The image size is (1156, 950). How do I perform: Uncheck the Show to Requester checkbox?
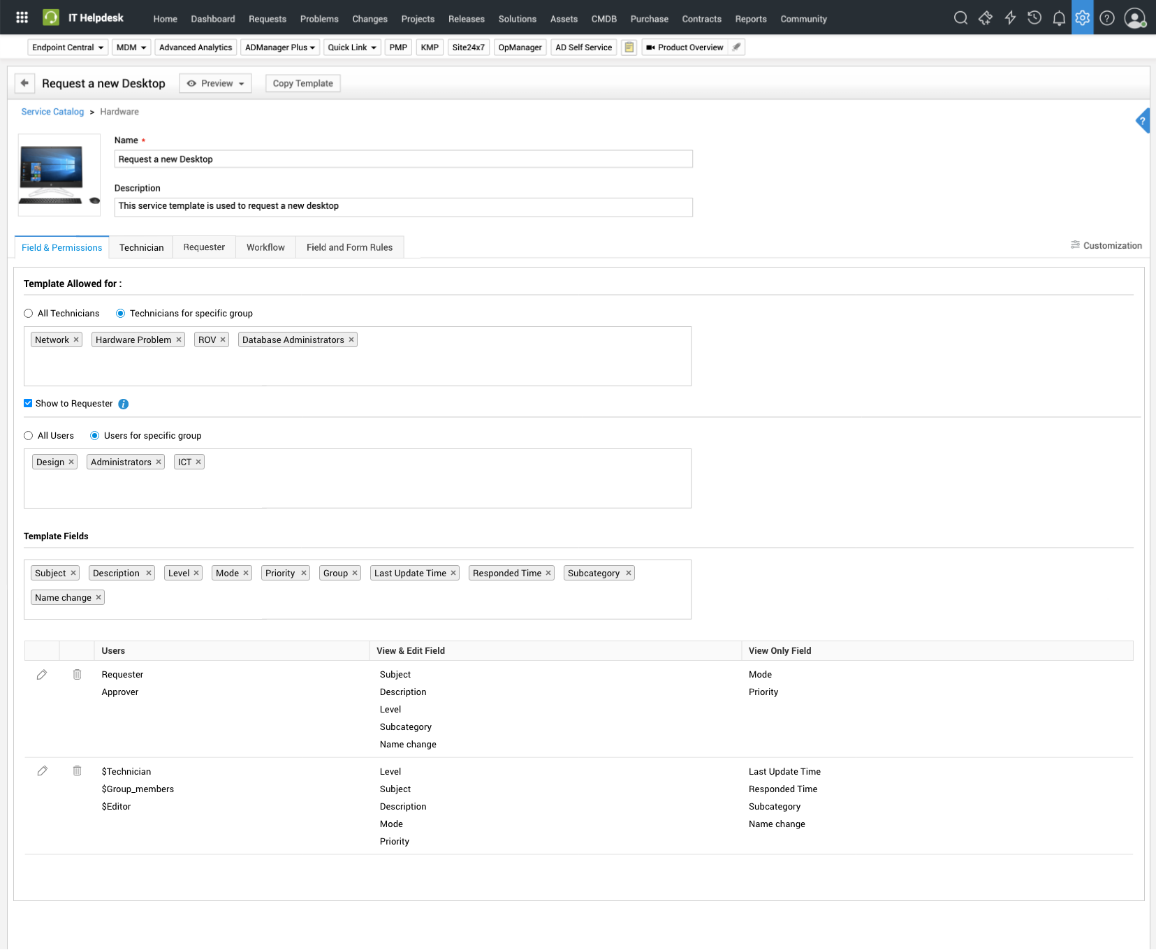pos(28,403)
